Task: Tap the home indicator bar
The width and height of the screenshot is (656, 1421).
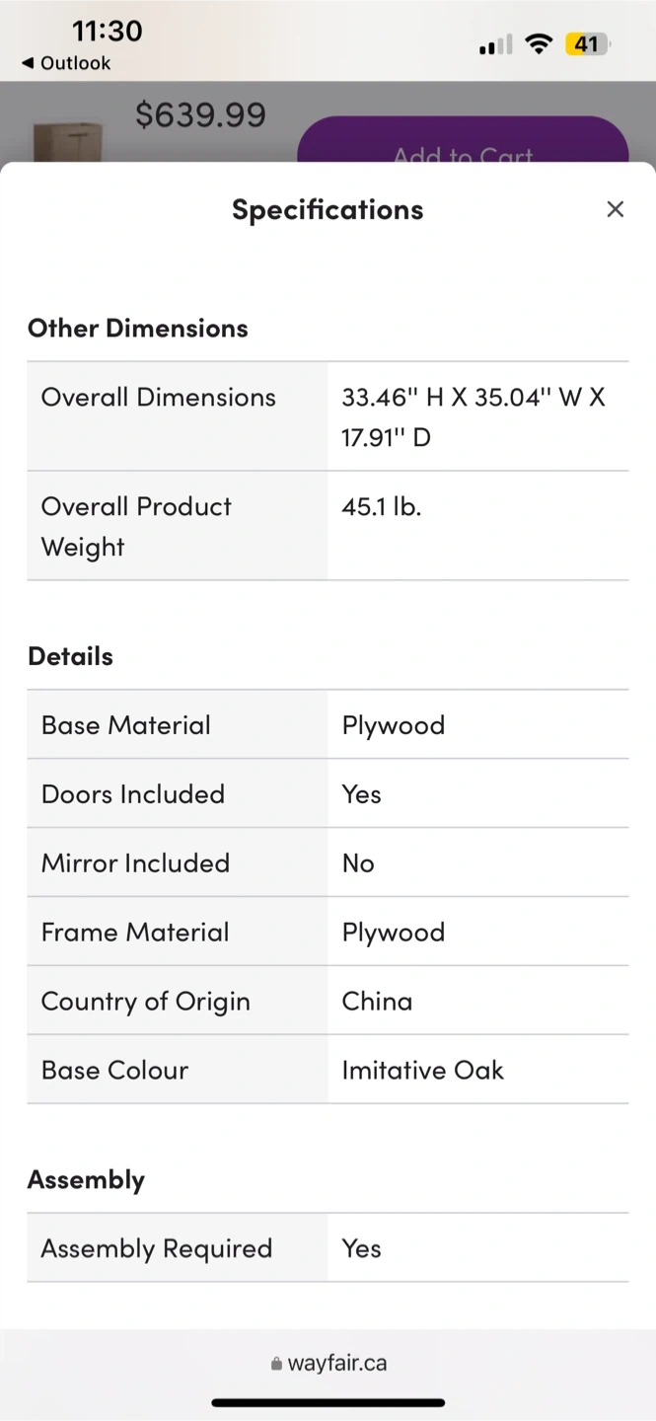Action: click(x=328, y=1402)
